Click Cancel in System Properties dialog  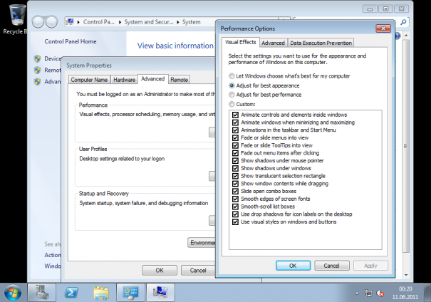click(198, 271)
